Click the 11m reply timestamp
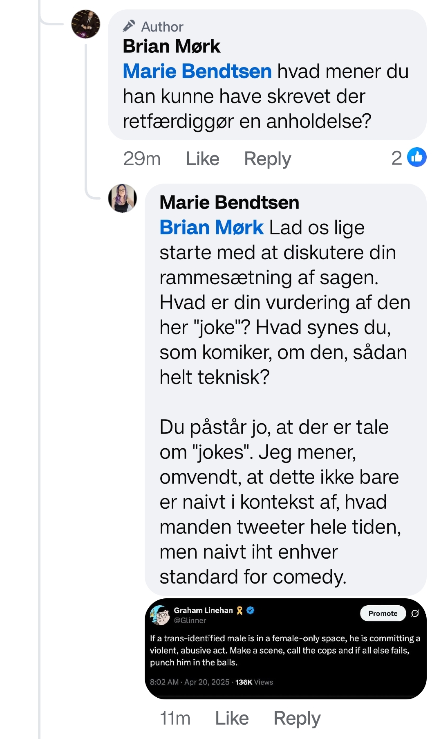Image resolution: width=441 pixels, height=739 pixels. coord(175,718)
